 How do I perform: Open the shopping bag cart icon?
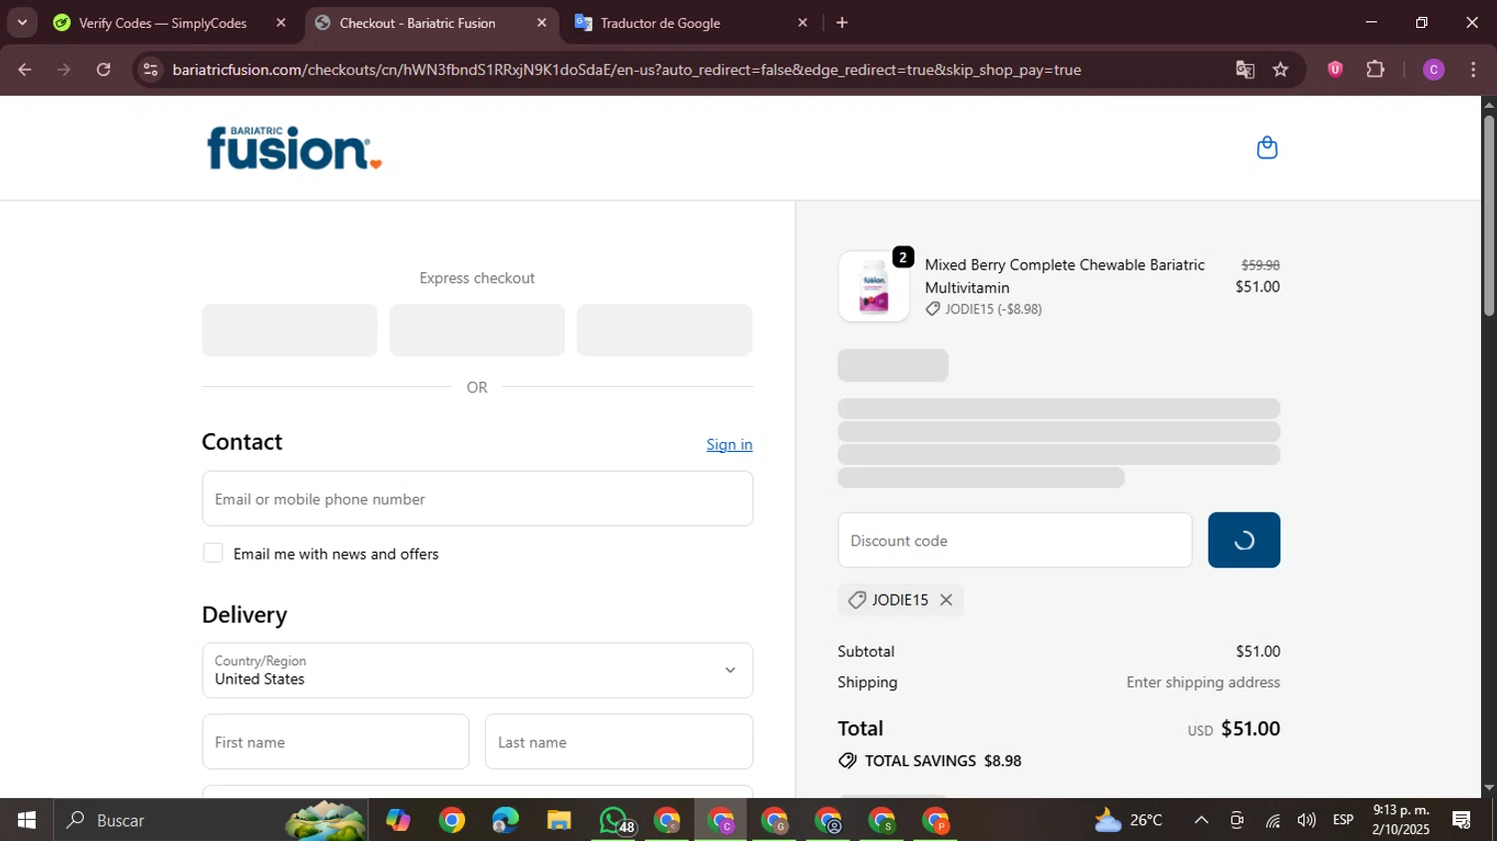tap(1266, 148)
